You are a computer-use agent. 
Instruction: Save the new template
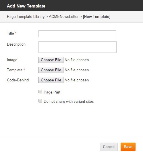point(128,147)
